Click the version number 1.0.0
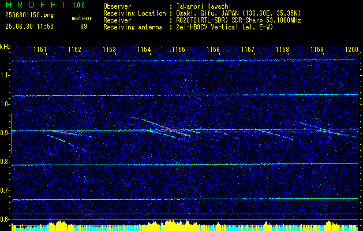 click(x=78, y=5)
